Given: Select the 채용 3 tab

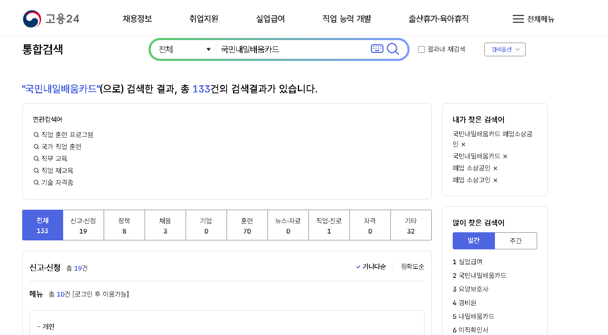Looking at the screenshot, I should [x=165, y=225].
